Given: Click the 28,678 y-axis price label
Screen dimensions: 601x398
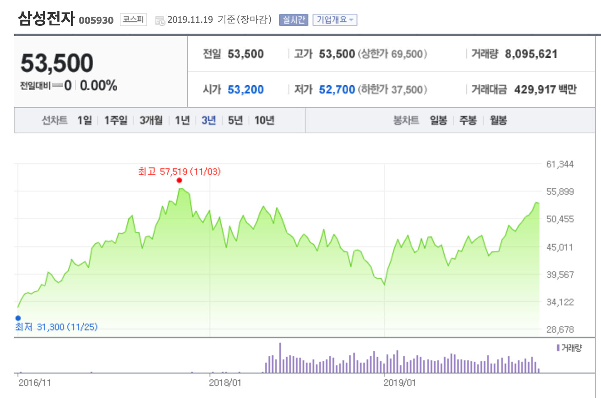Looking at the screenshot, I should (560, 330).
